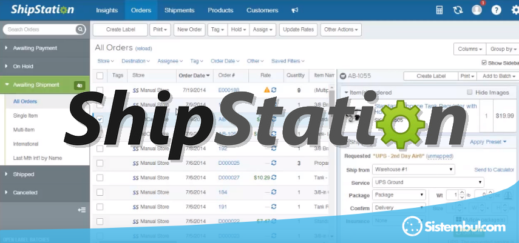The width and height of the screenshot is (519, 243).
Task: Click the store icon beside AB-1055
Action: click(x=343, y=76)
